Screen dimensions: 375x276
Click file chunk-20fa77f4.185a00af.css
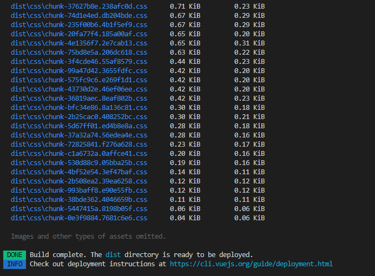point(79,34)
